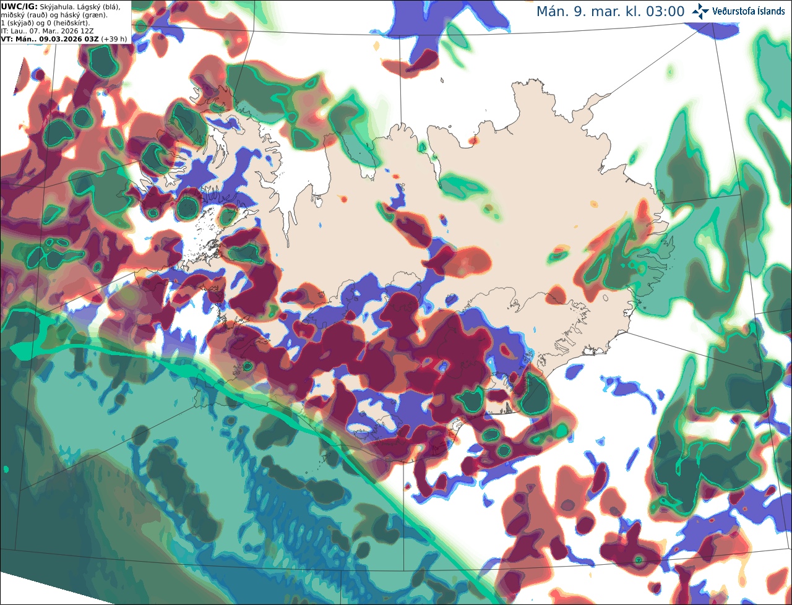Click the "miðský (rauð) og háský (græn)." legend line
The height and width of the screenshot is (605, 792).
click(54, 15)
